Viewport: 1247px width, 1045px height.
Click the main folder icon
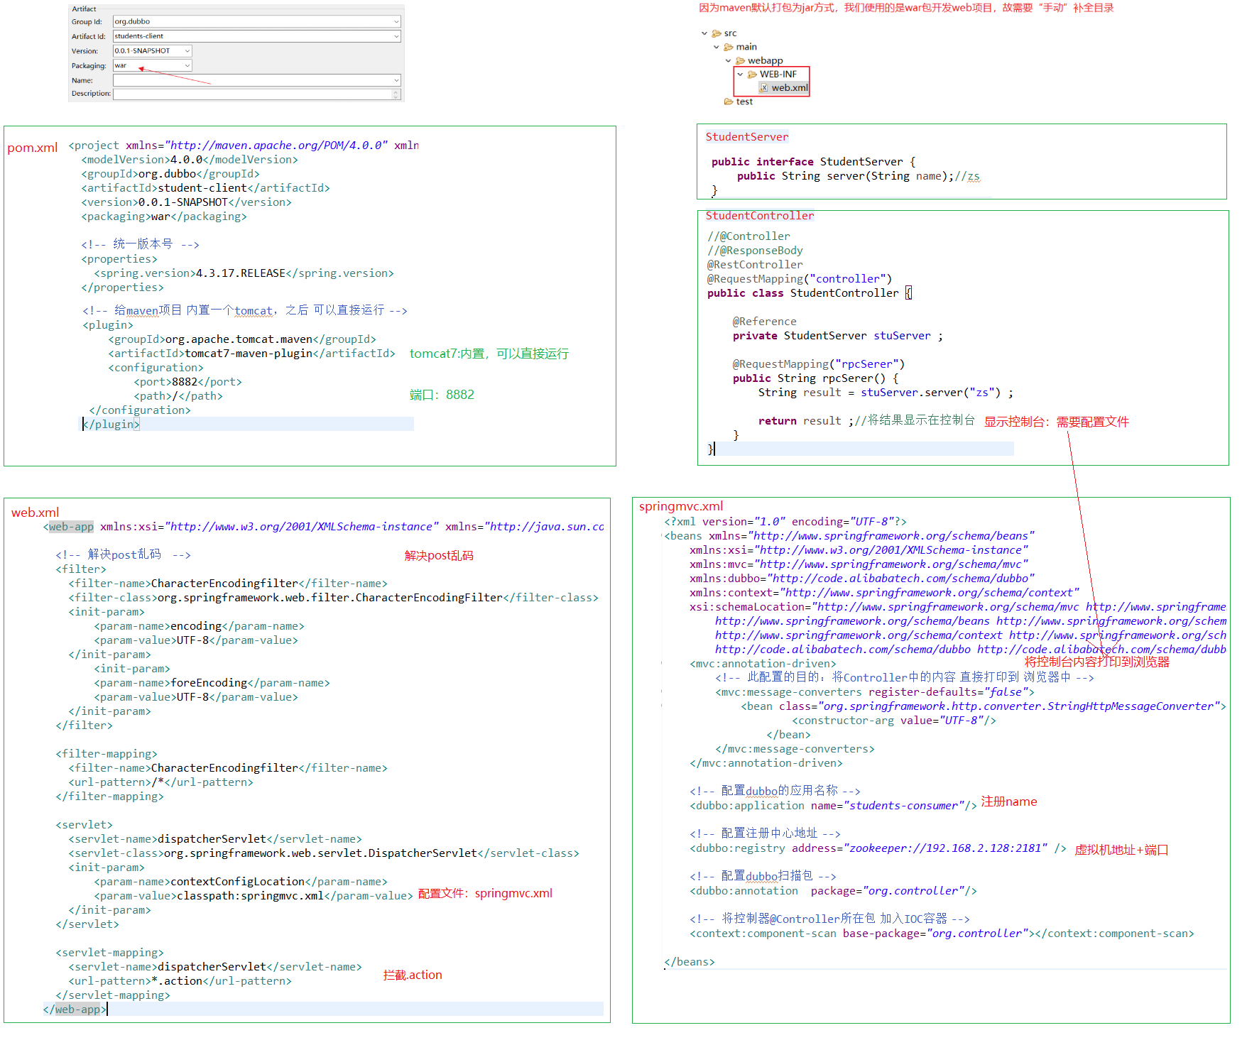pos(729,48)
